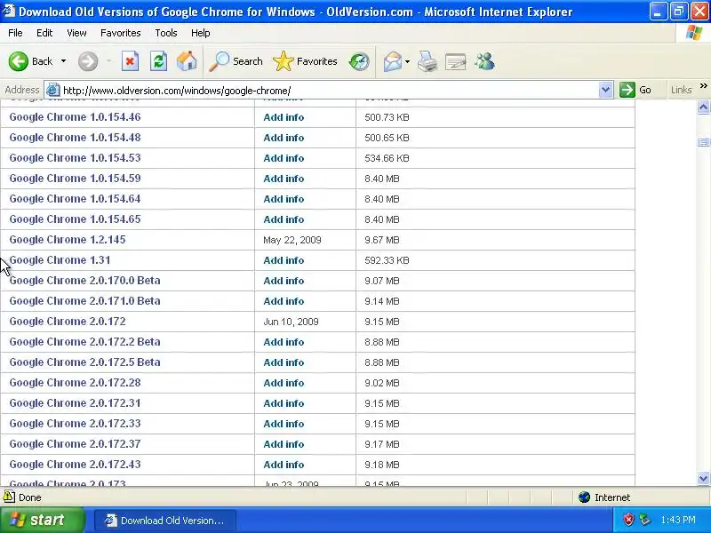Image resolution: width=711 pixels, height=533 pixels.
Task: Click the 1:43 PM taskbar clock
Action: point(678,520)
